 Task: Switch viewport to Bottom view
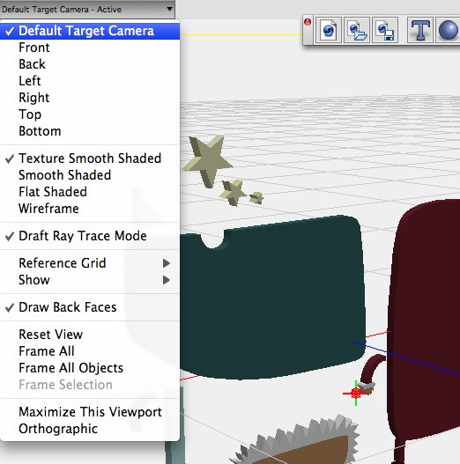pos(90,131)
